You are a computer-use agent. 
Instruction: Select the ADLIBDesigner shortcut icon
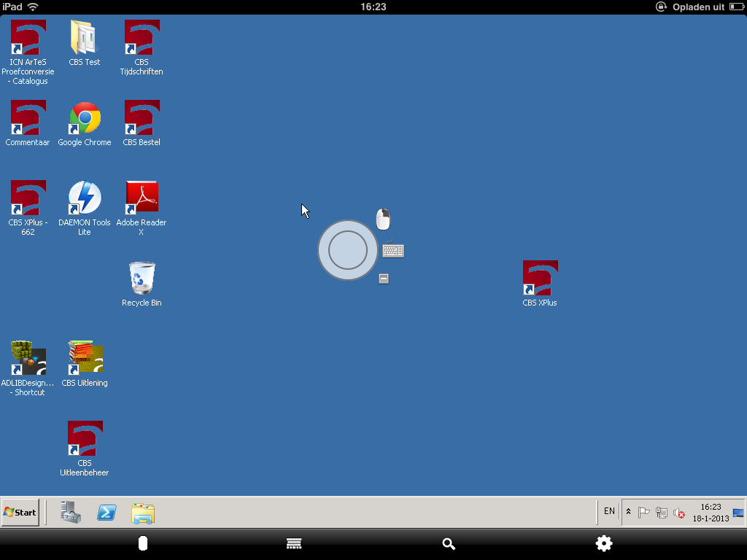click(x=28, y=359)
